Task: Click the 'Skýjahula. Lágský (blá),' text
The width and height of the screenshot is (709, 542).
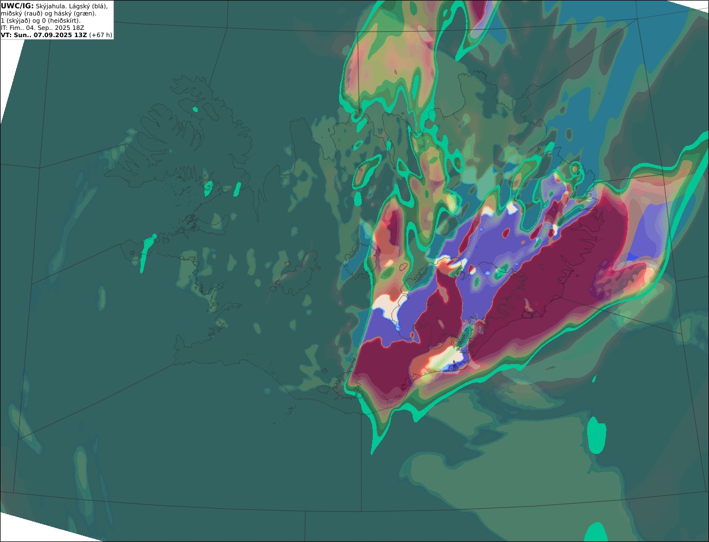Action: (71, 6)
